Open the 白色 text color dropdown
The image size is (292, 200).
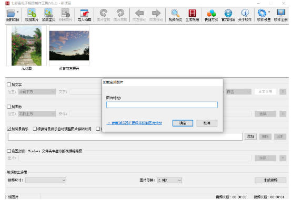coord(238,92)
